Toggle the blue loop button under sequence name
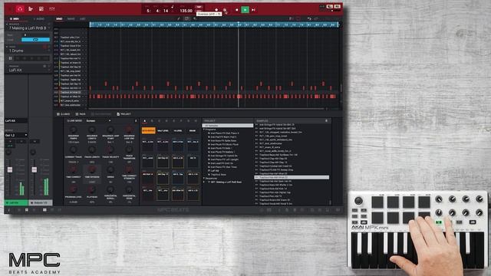The height and width of the screenshot is (276, 491). (x=35, y=40)
